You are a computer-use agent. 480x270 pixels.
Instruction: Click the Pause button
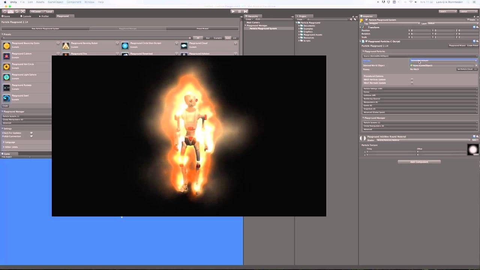click(239, 11)
